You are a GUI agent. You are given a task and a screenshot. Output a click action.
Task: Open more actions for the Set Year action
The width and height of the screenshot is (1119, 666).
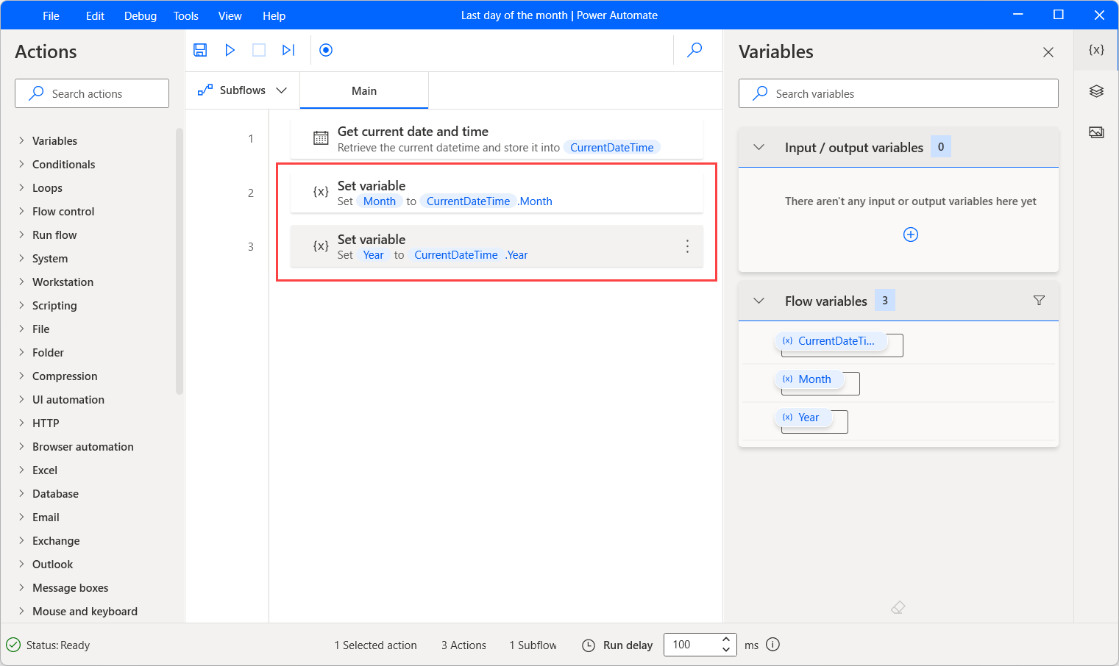687,246
